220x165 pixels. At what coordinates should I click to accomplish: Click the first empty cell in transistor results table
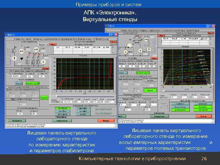click(166, 42)
